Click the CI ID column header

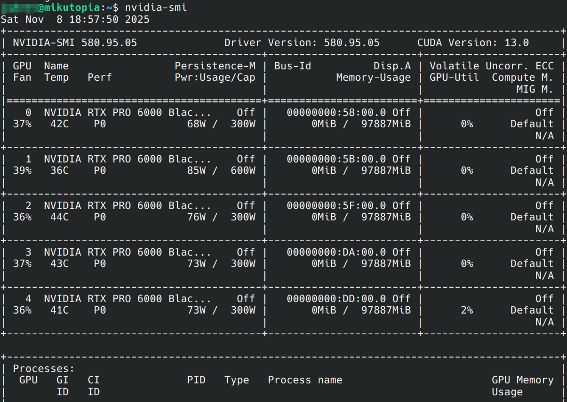[x=94, y=386]
